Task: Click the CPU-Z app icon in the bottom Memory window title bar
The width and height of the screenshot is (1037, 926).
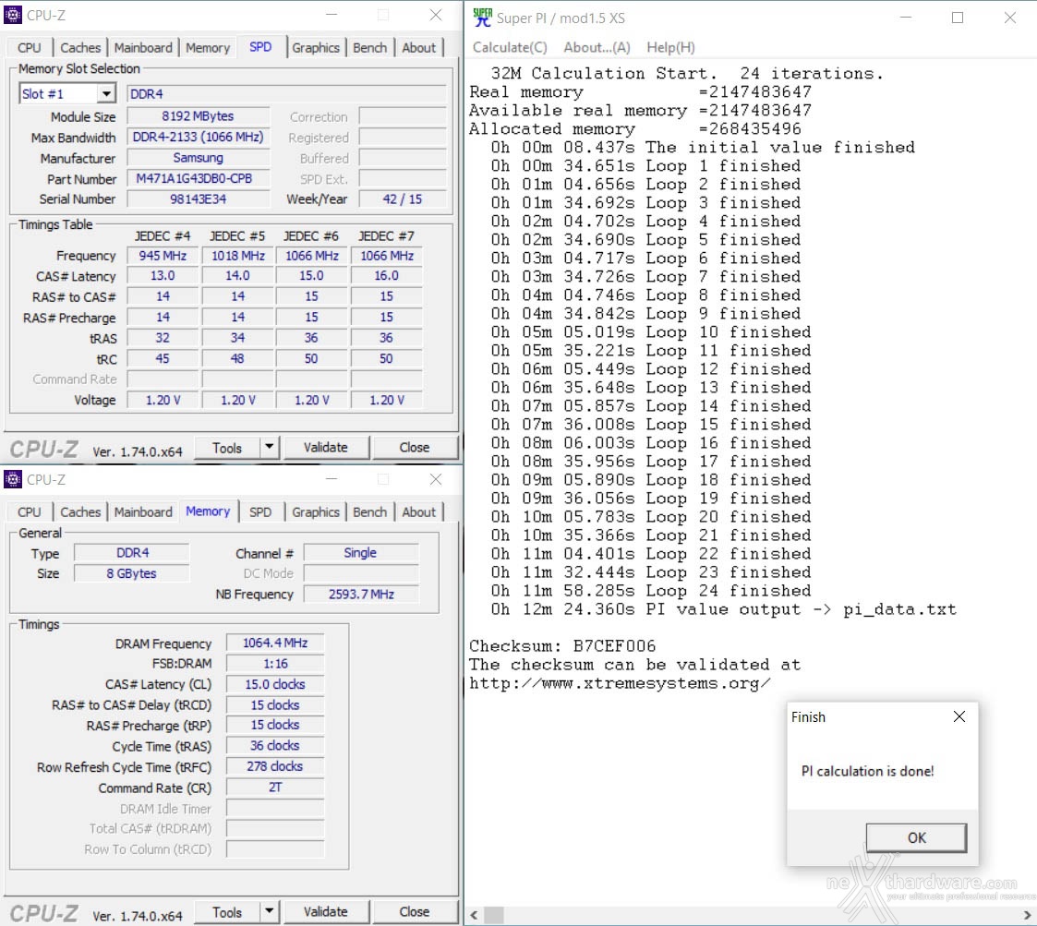Action: point(13,479)
